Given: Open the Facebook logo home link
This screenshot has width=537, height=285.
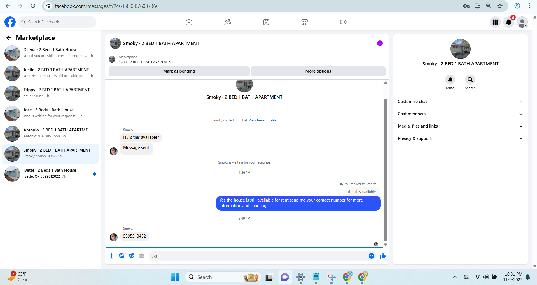Looking at the screenshot, I should click(x=10, y=22).
